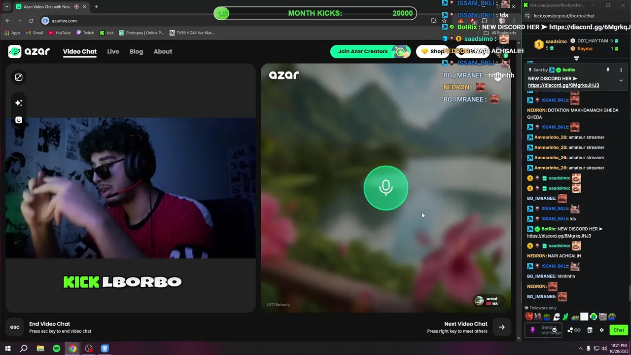Click the Azar logo in header
Image resolution: width=631 pixels, height=355 pixels.
[29, 51]
